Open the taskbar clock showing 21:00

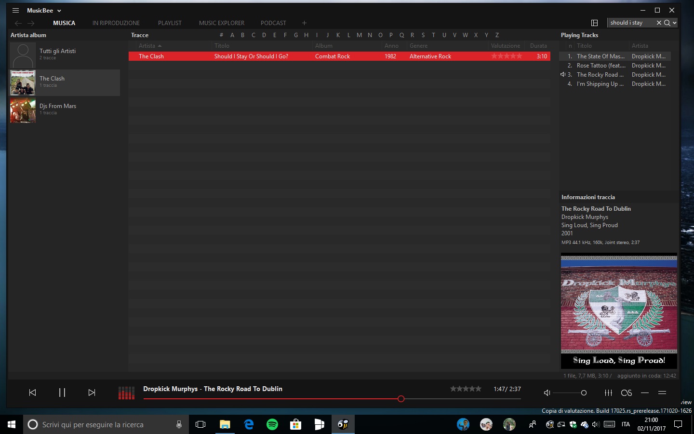click(x=651, y=424)
